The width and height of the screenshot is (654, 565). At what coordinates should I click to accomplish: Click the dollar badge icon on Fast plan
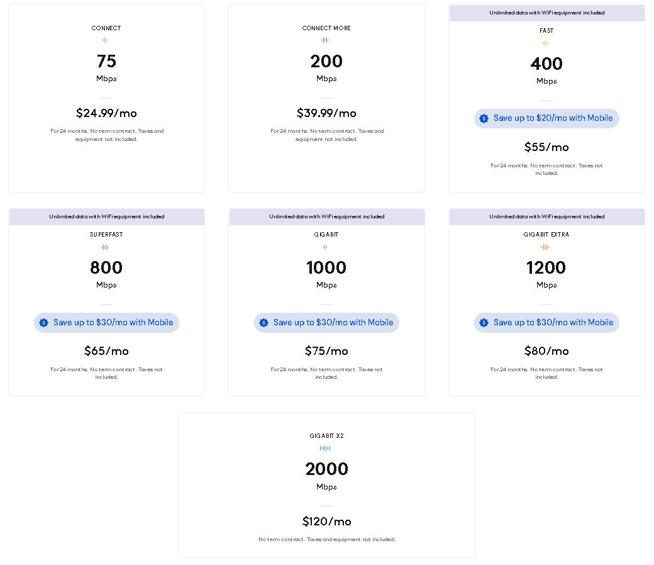coord(484,118)
